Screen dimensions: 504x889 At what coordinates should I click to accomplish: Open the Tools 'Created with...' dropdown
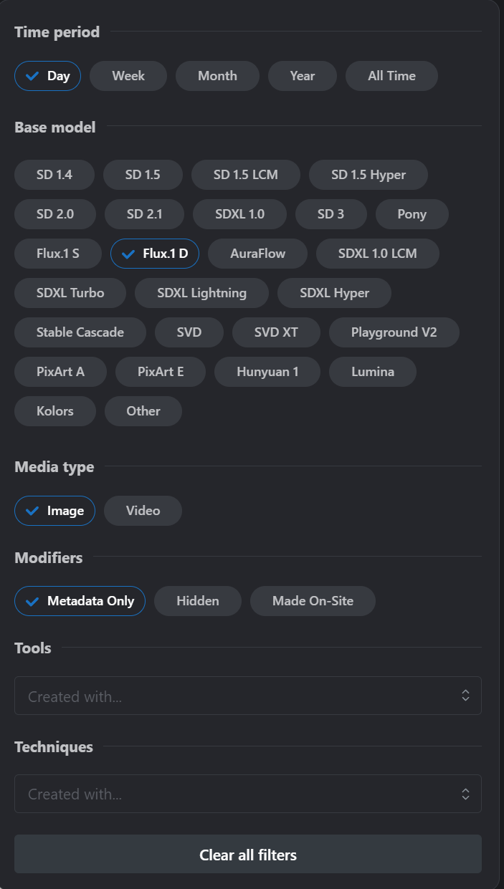click(247, 696)
